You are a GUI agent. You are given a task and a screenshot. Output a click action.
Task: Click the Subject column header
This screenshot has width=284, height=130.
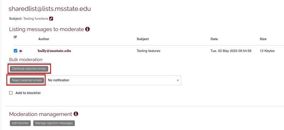143,39
